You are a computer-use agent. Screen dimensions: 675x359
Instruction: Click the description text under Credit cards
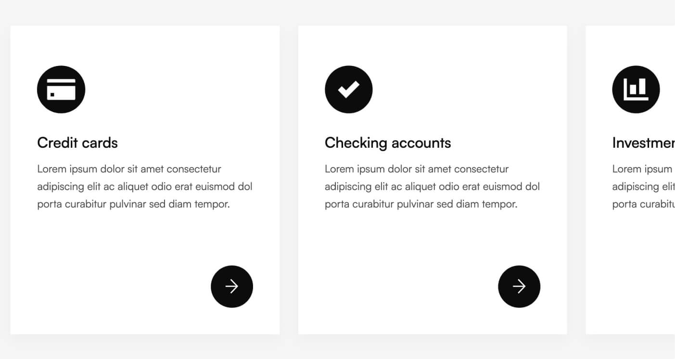coord(144,186)
